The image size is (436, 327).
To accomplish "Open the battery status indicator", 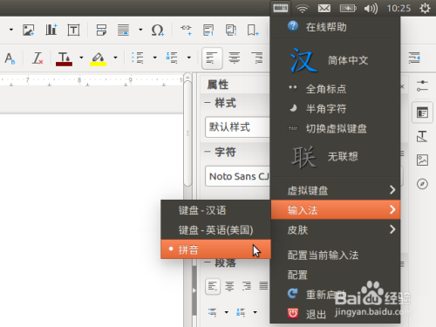I will [x=348, y=9].
